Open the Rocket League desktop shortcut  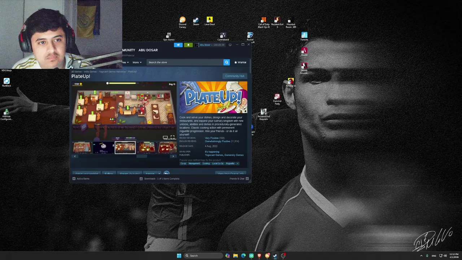point(250,36)
